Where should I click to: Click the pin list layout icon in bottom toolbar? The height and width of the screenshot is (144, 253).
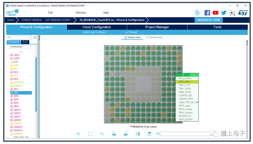pos(149,134)
